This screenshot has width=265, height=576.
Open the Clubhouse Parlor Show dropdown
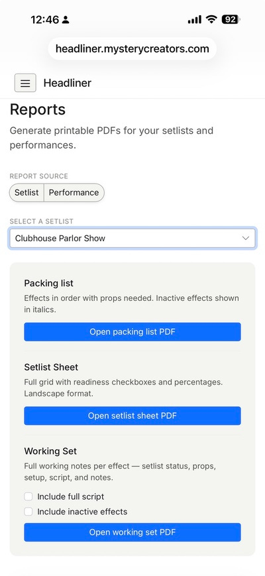tap(132, 239)
